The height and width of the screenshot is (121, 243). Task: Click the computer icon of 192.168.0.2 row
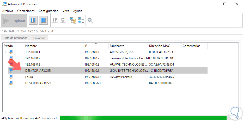click(11, 58)
